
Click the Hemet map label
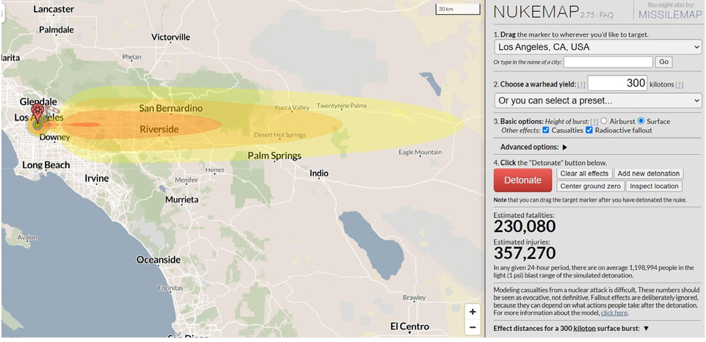(x=214, y=170)
